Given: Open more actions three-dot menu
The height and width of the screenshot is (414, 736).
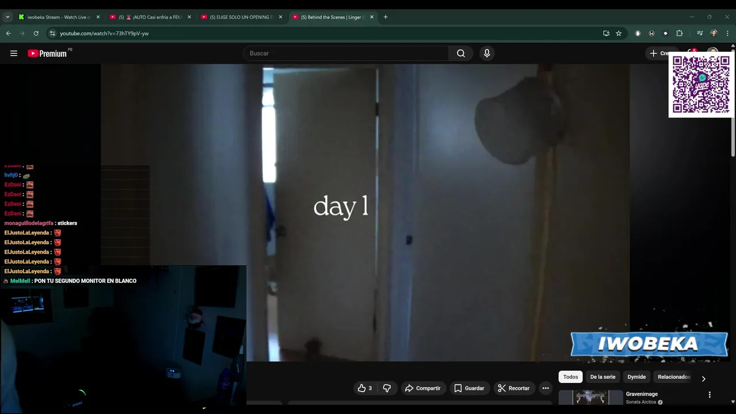Looking at the screenshot, I should [x=545, y=388].
